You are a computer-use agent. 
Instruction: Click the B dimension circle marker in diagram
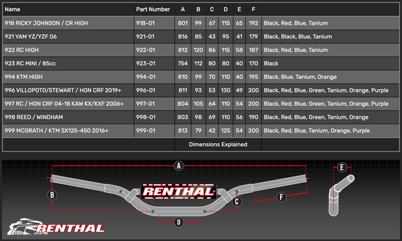pos(52,195)
